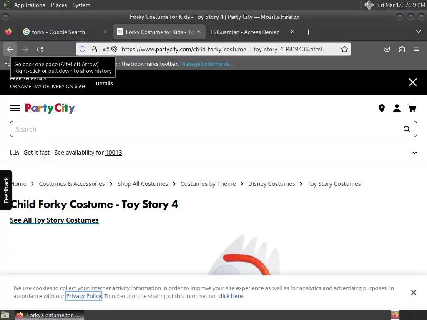Open free shipping Details link
The width and height of the screenshot is (427, 320).
click(x=104, y=83)
